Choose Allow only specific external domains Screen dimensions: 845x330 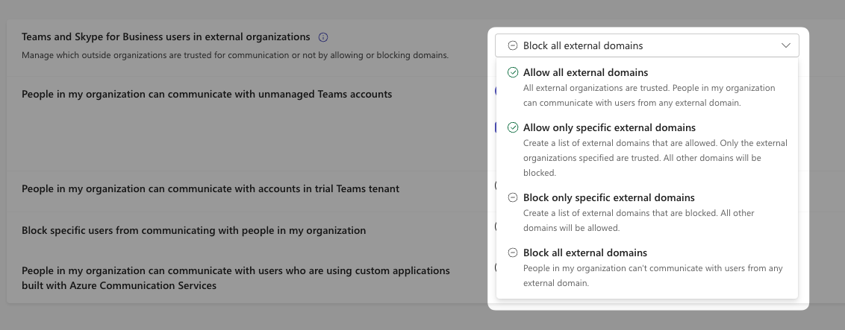tap(646, 150)
